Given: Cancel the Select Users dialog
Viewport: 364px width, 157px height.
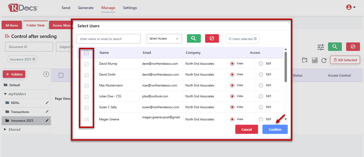Looking at the screenshot, I should [x=246, y=129].
